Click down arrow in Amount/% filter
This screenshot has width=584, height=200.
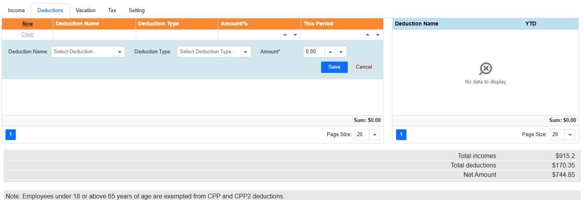pyautogui.click(x=295, y=35)
